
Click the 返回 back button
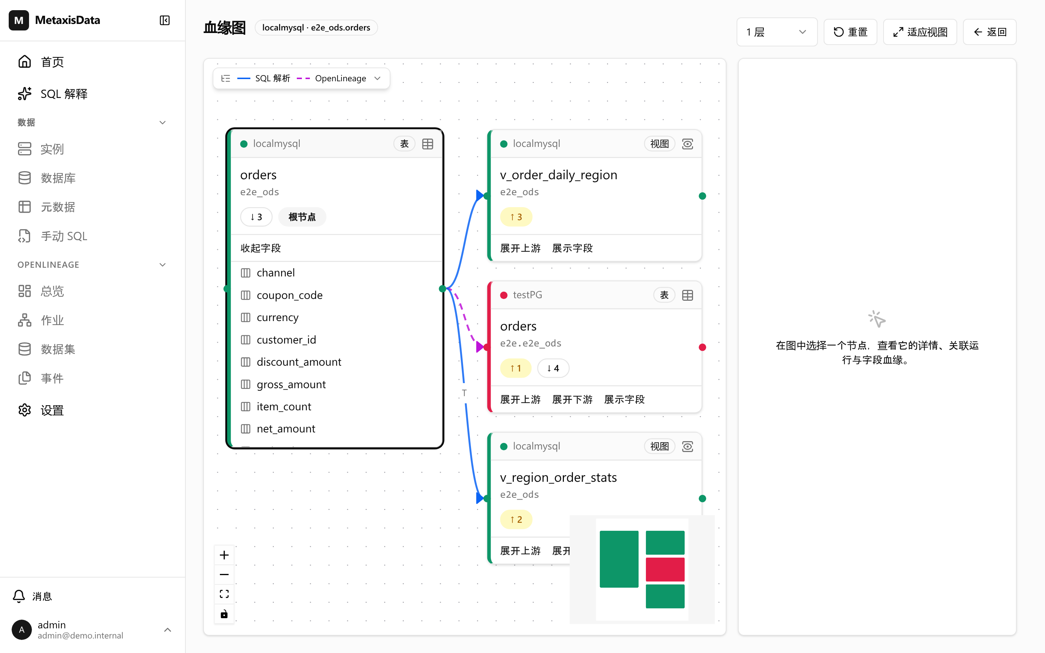pyautogui.click(x=989, y=32)
